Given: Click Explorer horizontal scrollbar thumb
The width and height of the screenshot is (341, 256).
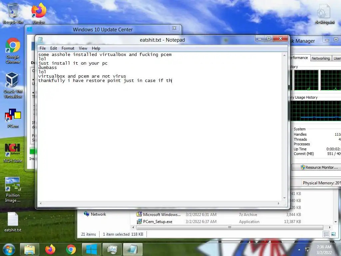Looking at the screenshot, I should point(230,227).
